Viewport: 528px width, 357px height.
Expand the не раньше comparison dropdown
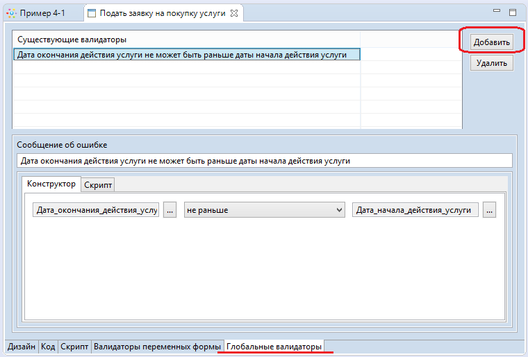264,210
